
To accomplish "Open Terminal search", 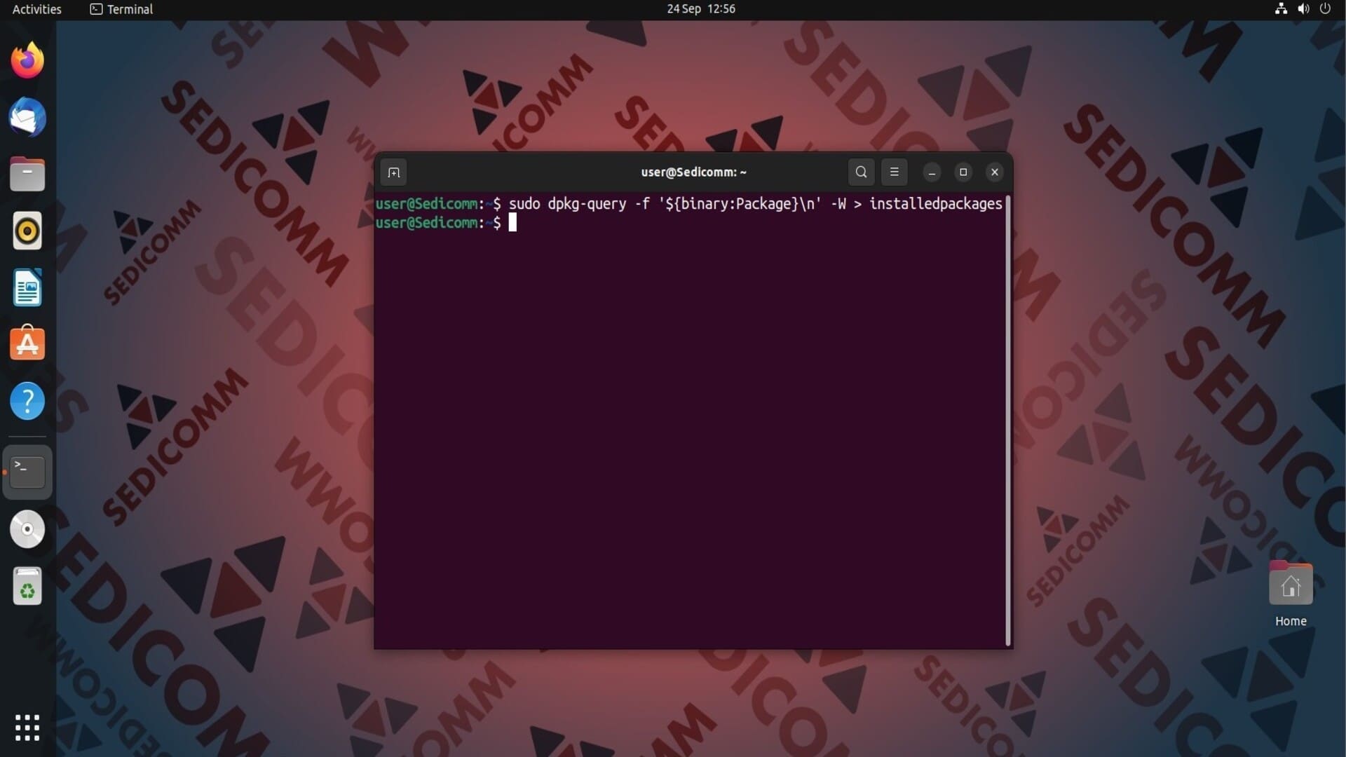I will pyautogui.click(x=861, y=172).
